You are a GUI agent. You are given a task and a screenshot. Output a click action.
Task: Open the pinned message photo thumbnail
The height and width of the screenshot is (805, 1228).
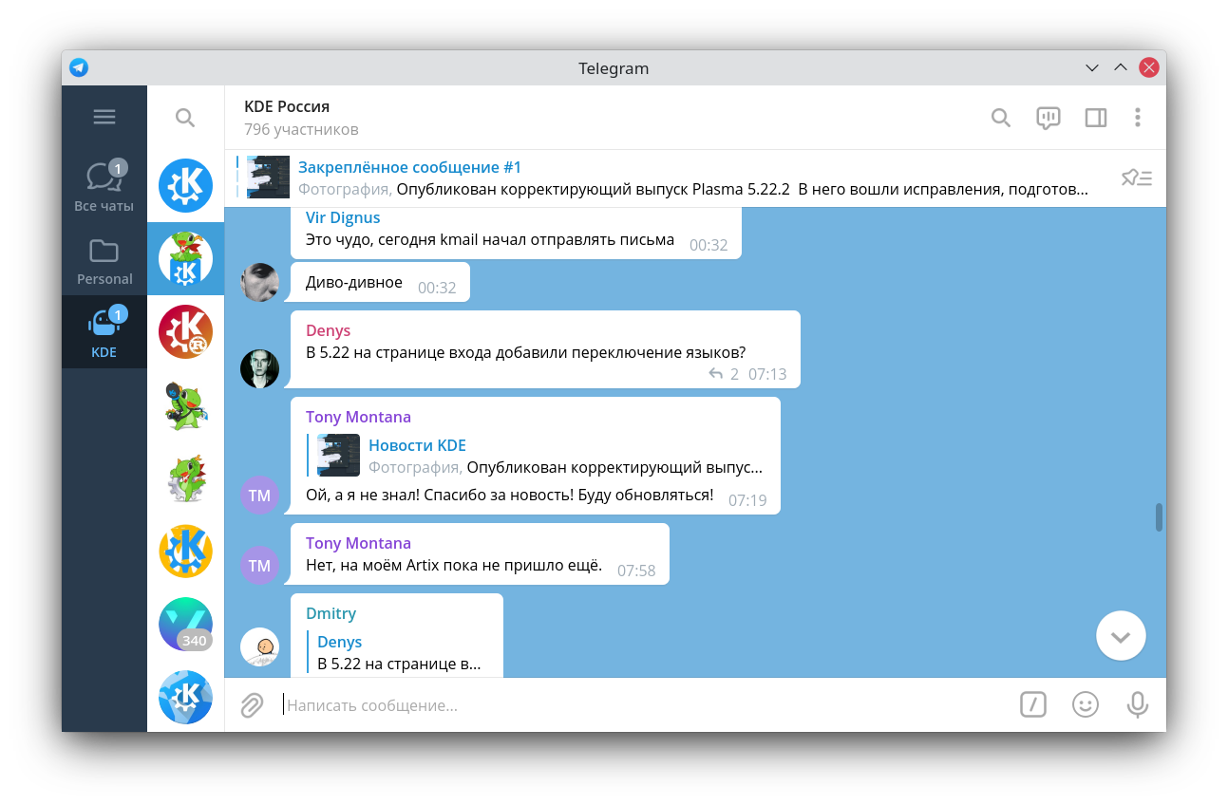click(268, 178)
